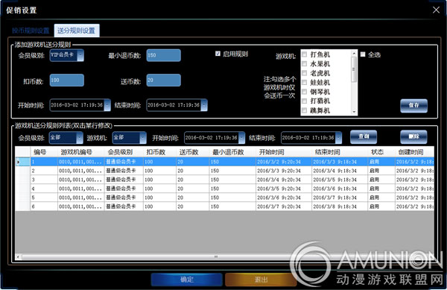
Task: Select row 3 in the rule table
Action: (x=225, y=180)
